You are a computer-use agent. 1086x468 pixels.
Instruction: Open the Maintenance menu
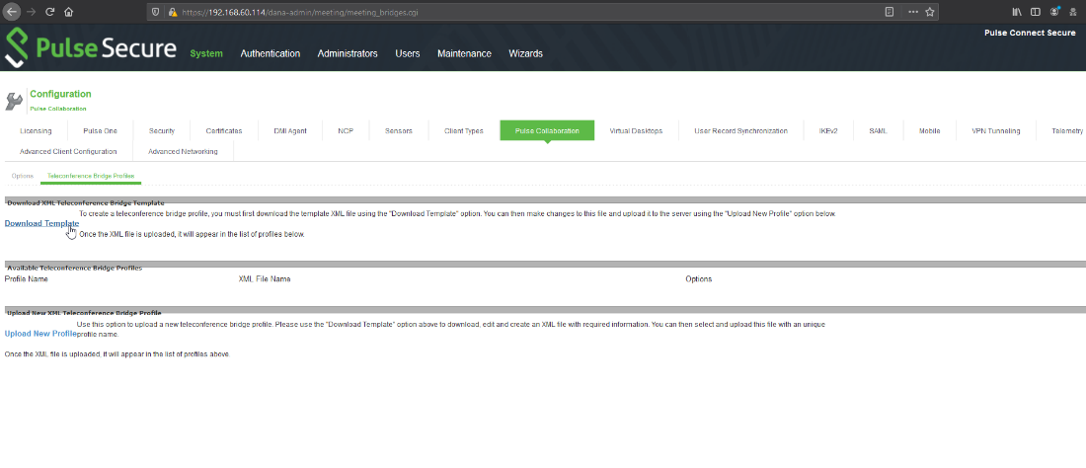pos(464,53)
